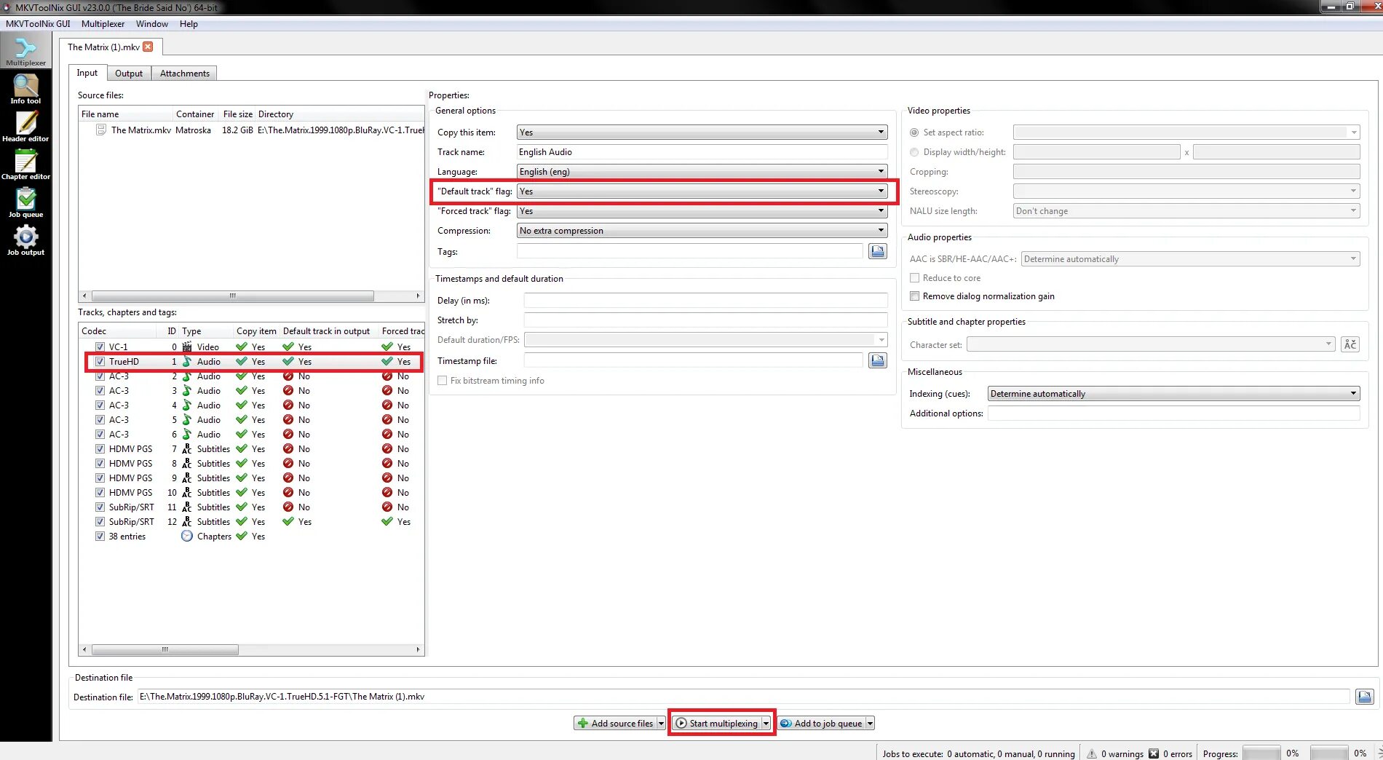Image resolution: width=1383 pixels, height=760 pixels.
Task: Open the "Forced track" flag dropdown
Action: 702,210
